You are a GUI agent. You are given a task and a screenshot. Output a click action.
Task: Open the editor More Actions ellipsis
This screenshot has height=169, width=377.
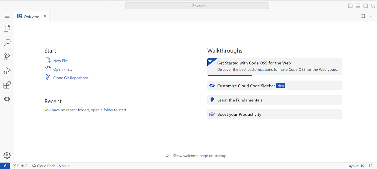[x=370, y=16]
